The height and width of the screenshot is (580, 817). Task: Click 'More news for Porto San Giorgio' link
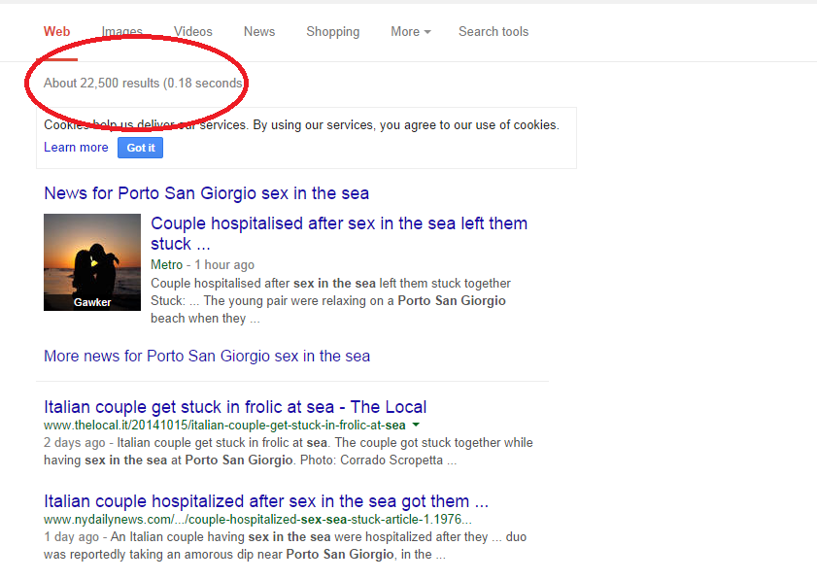207,356
